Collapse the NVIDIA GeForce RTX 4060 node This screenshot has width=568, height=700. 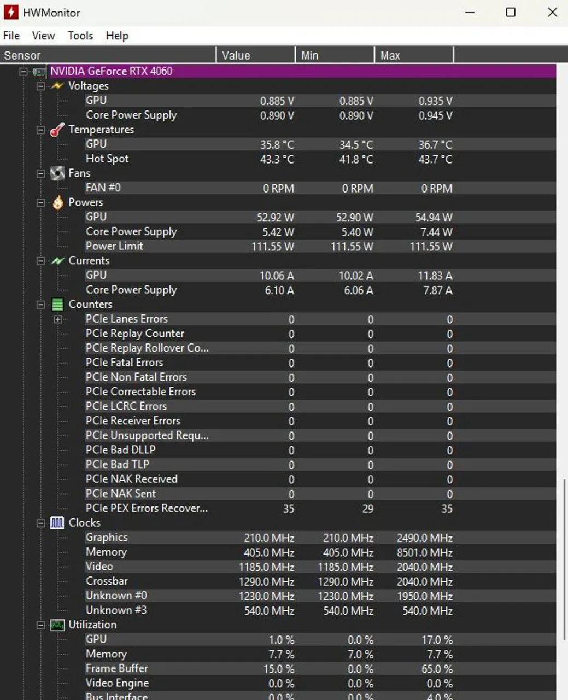click(x=24, y=71)
